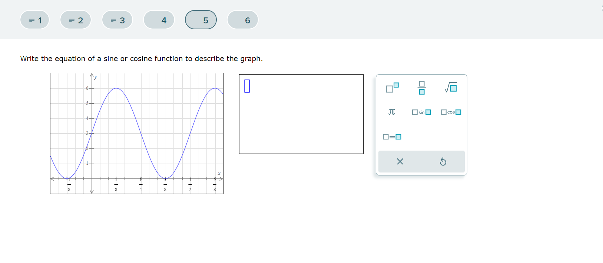Insert the pi symbol

pos(392,112)
